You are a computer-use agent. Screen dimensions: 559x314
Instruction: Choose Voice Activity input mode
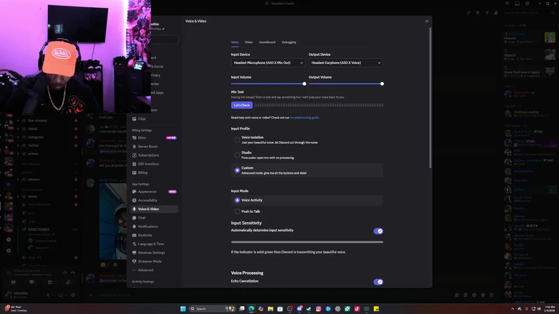point(237,200)
